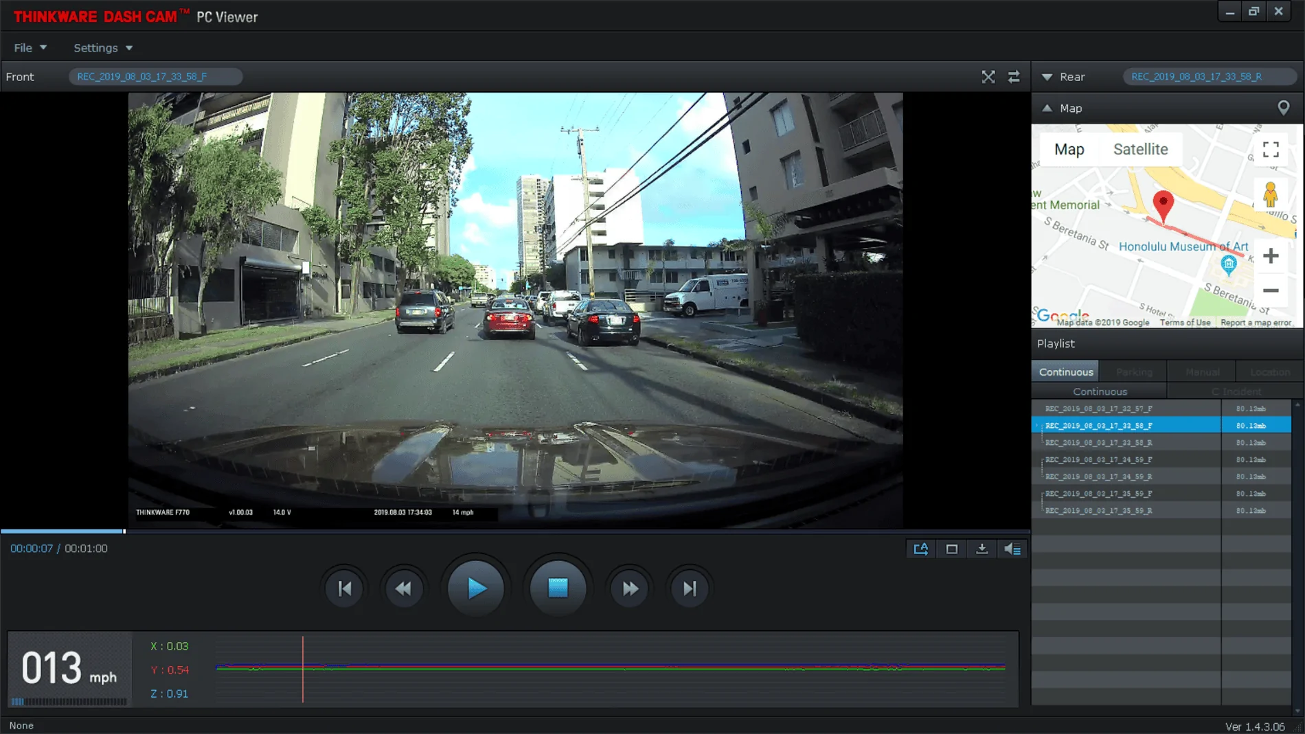The image size is (1305, 734).
Task: Click the playlist scrollbar up arrow
Action: tap(1297, 405)
